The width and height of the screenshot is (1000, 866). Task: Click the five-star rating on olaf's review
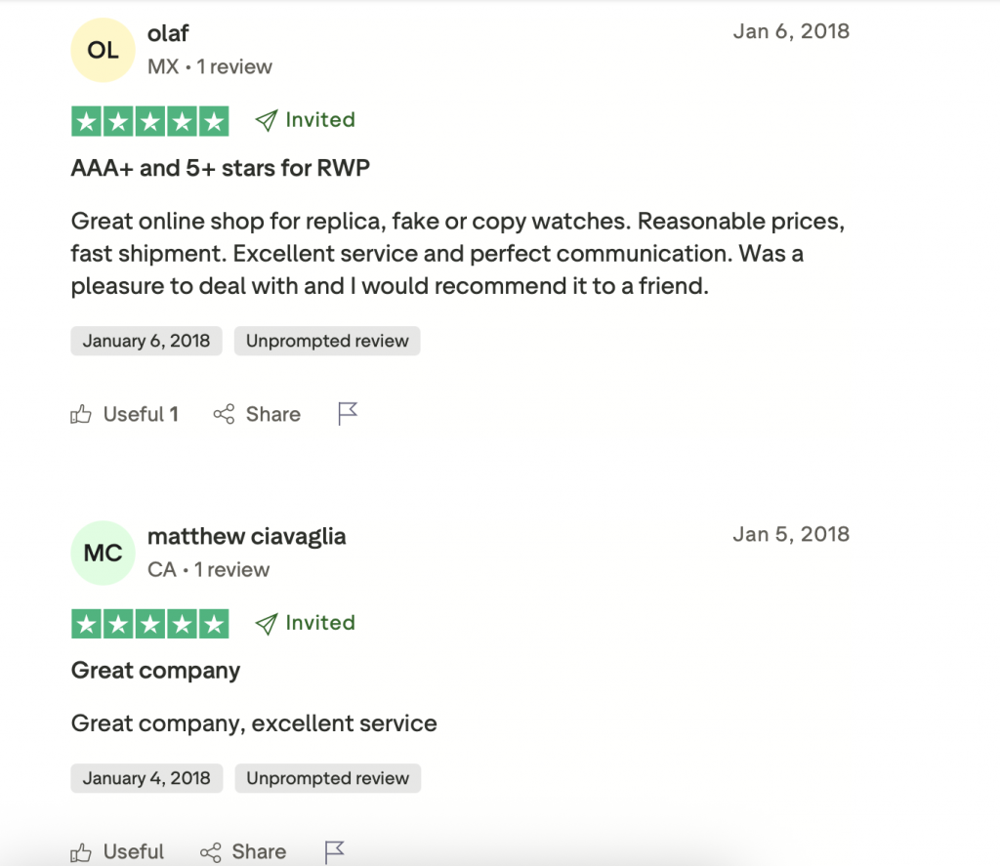149,121
